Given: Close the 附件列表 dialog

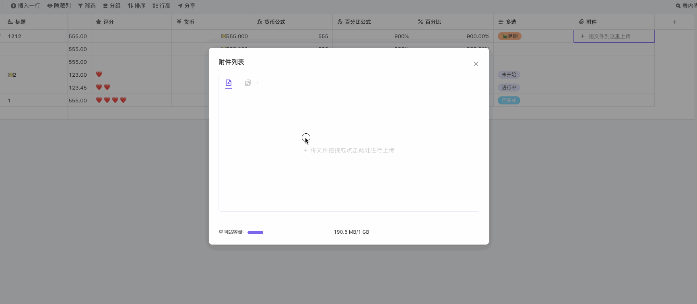Looking at the screenshot, I should point(476,64).
